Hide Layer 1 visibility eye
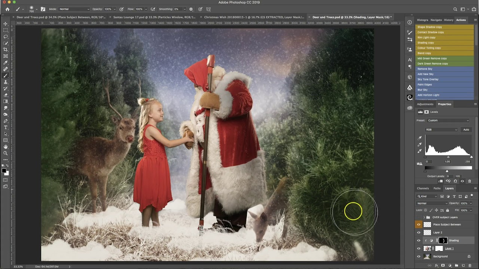Screen dimensions: 479x269 point(419,248)
